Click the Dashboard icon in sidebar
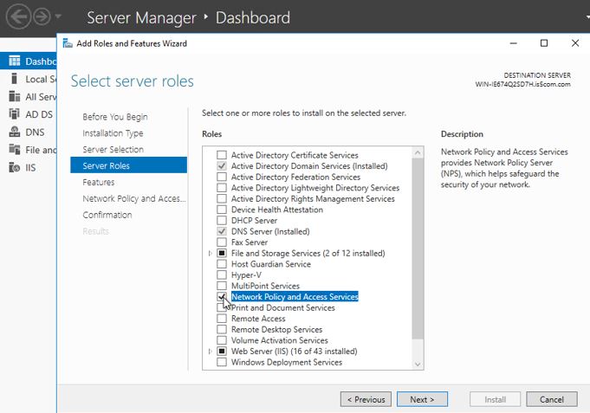 tap(15, 61)
